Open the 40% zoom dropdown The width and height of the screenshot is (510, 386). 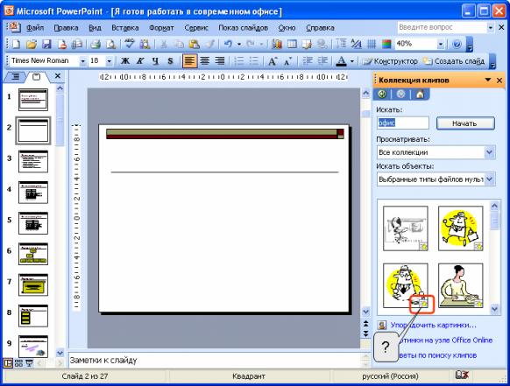(x=441, y=44)
